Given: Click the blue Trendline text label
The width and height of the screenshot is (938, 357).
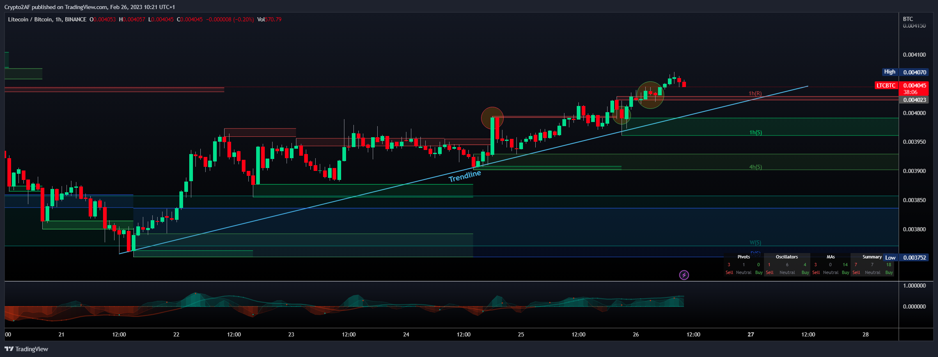Looking at the screenshot, I should pyautogui.click(x=465, y=176).
